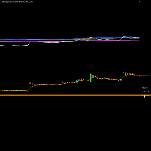
Task: Click the 124.24 price label
Action: 145,88
